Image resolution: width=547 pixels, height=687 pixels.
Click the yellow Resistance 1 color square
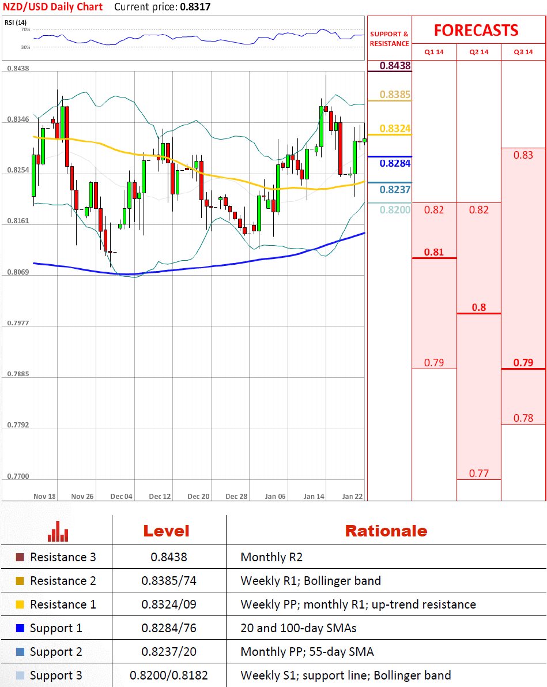pyautogui.click(x=20, y=605)
